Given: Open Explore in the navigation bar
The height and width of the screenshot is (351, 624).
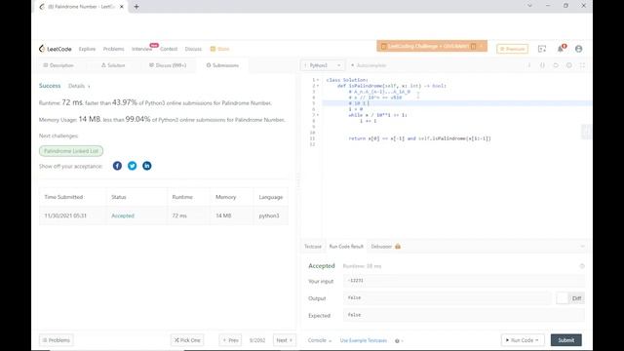Looking at the screenshot, I should tap(87, 49).
